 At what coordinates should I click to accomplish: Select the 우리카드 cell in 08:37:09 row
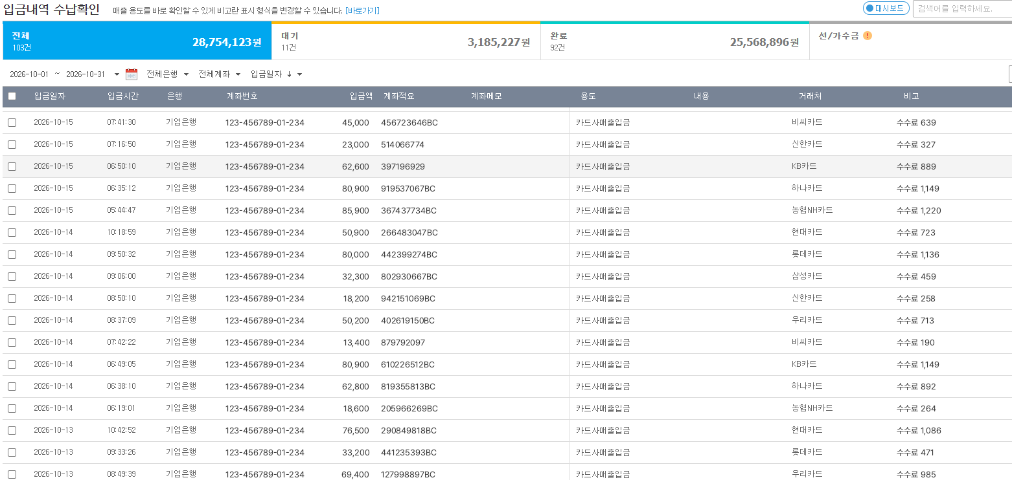coord(807,320)
